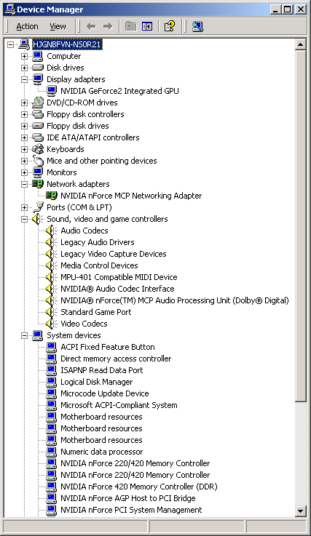Click the Logical Disk Manager icon
Viewport: 311px width, 536px height.
(52, 382)
